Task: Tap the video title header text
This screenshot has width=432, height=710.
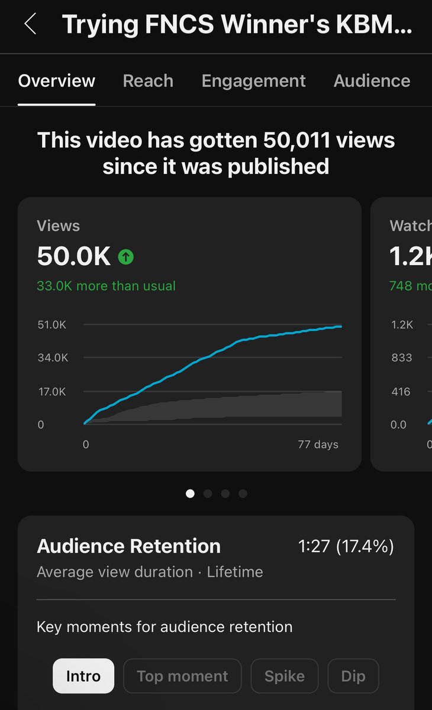Action: 237,25
